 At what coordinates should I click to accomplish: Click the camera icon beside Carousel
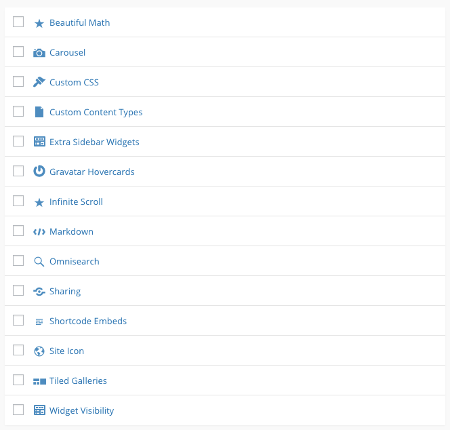point(39,53)
